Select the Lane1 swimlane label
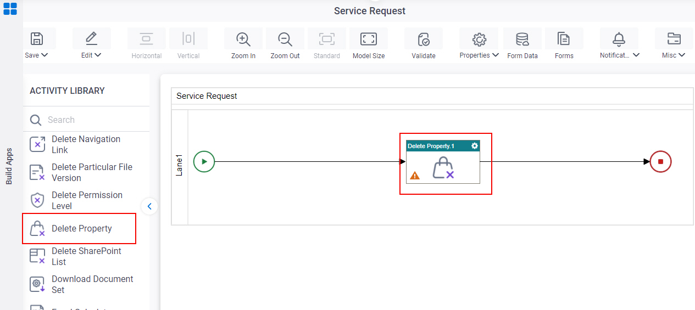 click(180, 165)
